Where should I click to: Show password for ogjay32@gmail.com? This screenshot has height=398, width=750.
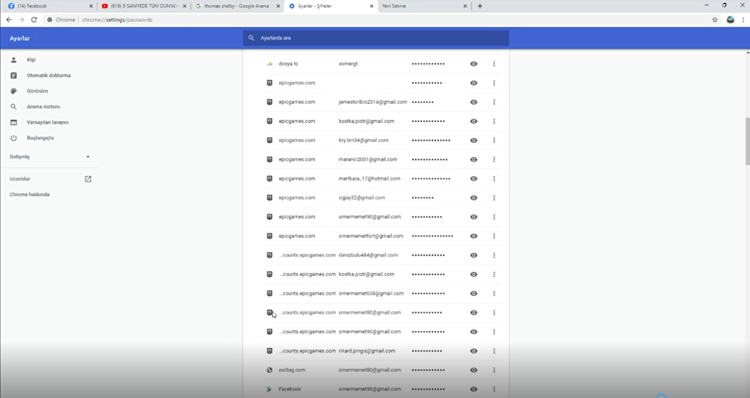[x=474, y=198]
